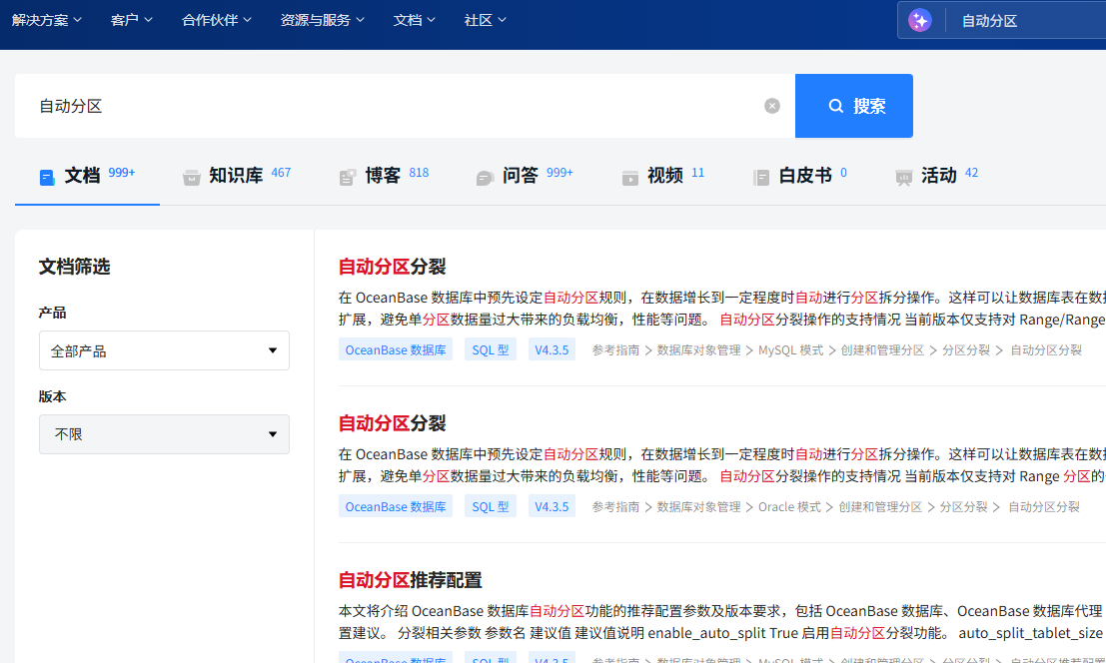This screenshot has width=1106, height=663.
Task: Open the 自动分区推荐配置 result title
Action: tap(410, 580)
